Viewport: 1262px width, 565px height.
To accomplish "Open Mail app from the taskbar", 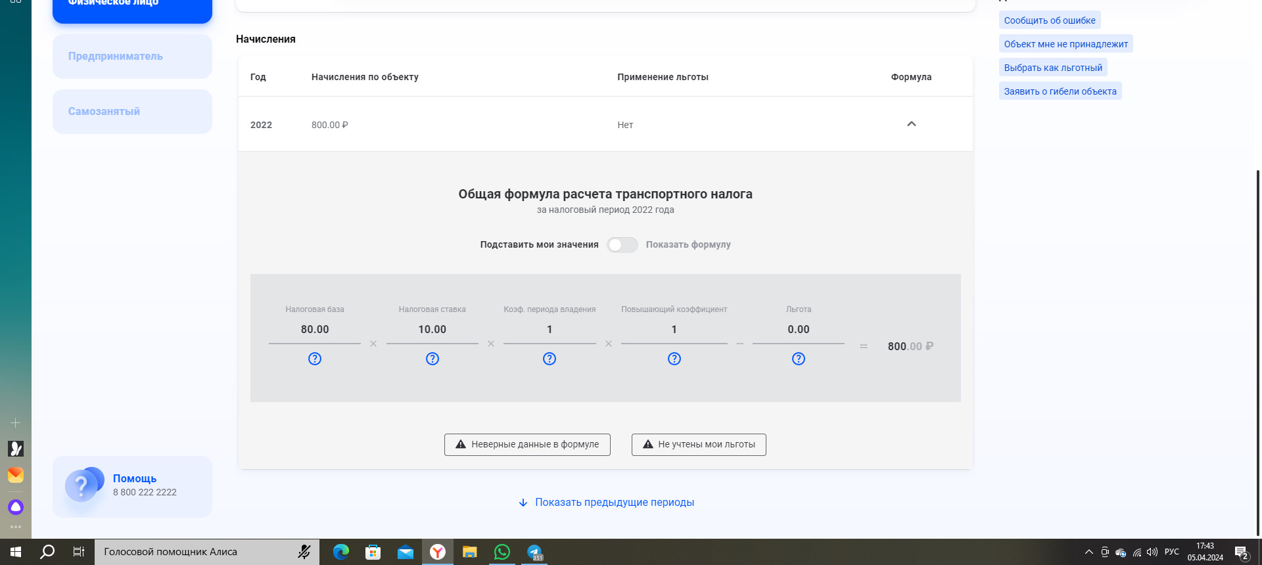I will click(x=405, y=552).
